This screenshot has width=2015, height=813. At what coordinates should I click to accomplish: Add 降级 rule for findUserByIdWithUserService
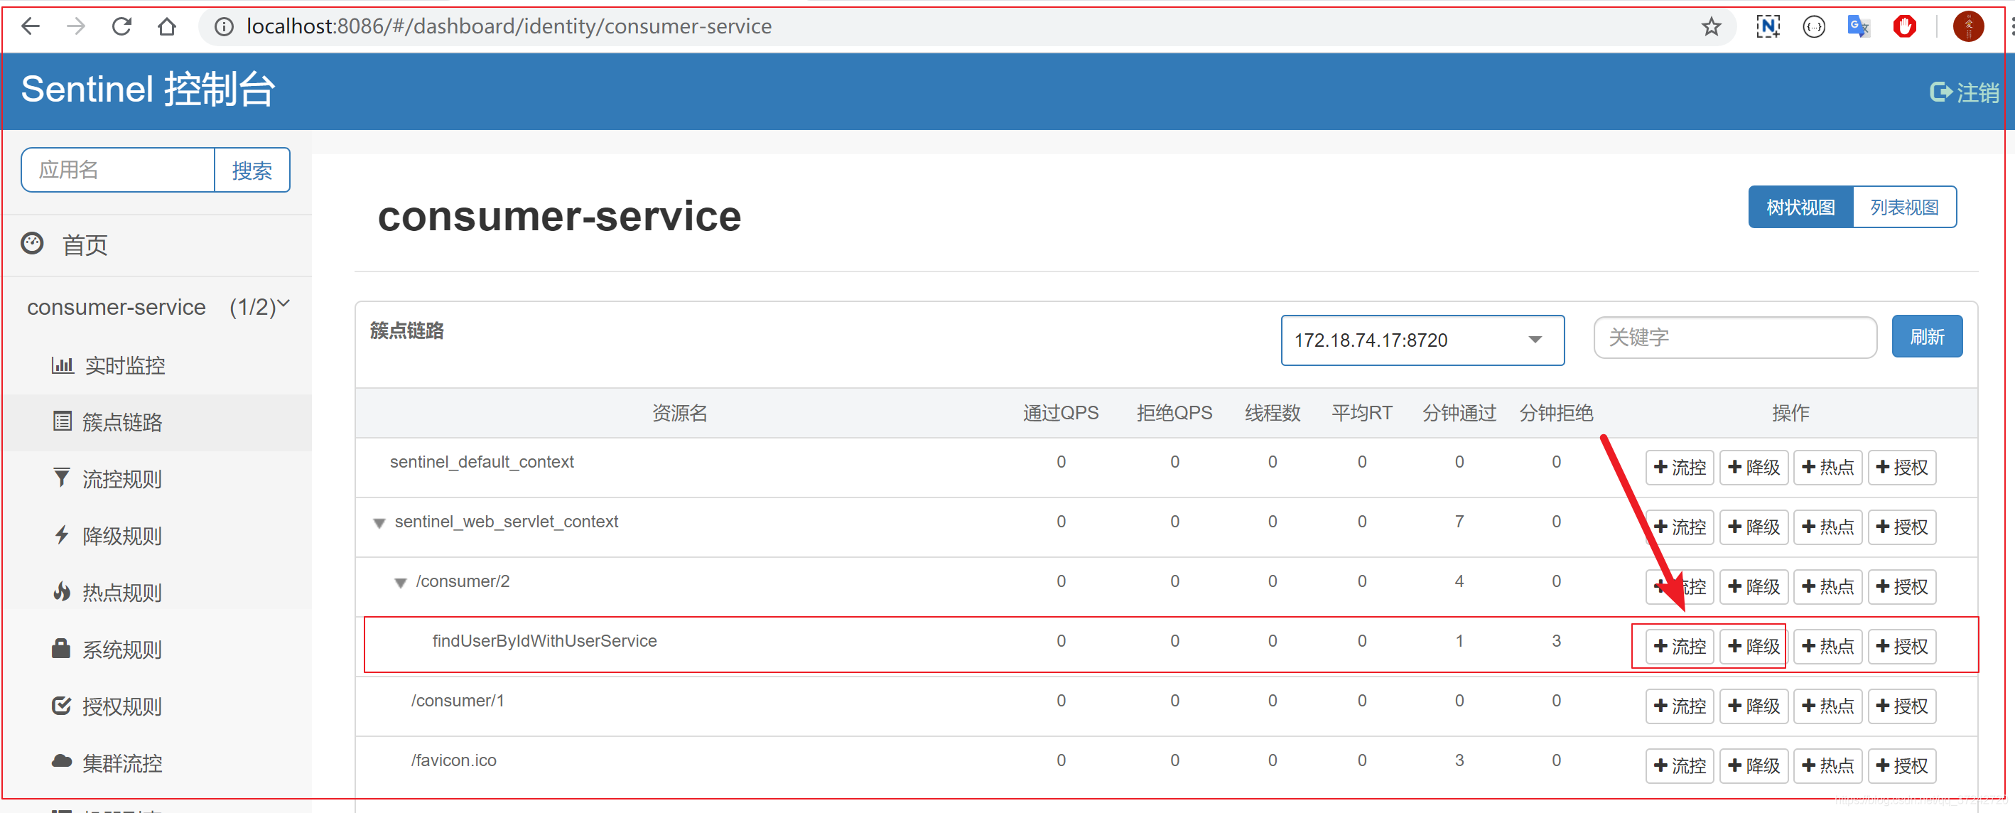click(1754, 646)
